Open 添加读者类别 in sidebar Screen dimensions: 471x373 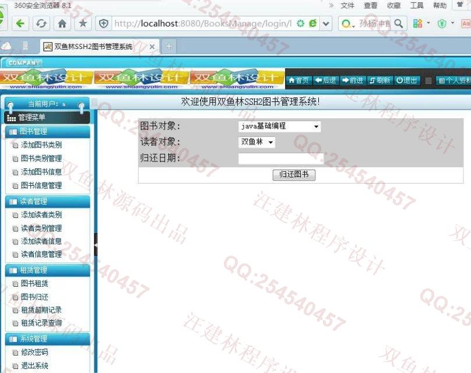[41, 214]
